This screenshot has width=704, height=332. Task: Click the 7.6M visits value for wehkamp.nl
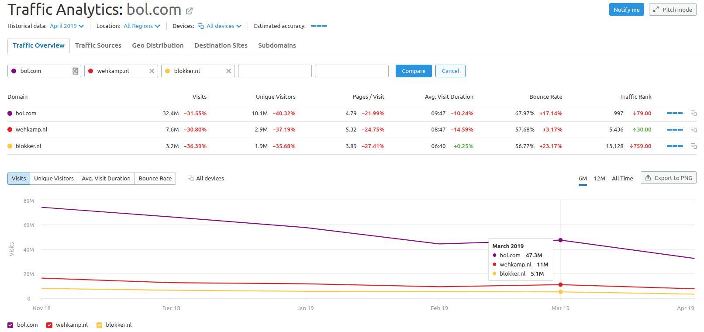172,130
